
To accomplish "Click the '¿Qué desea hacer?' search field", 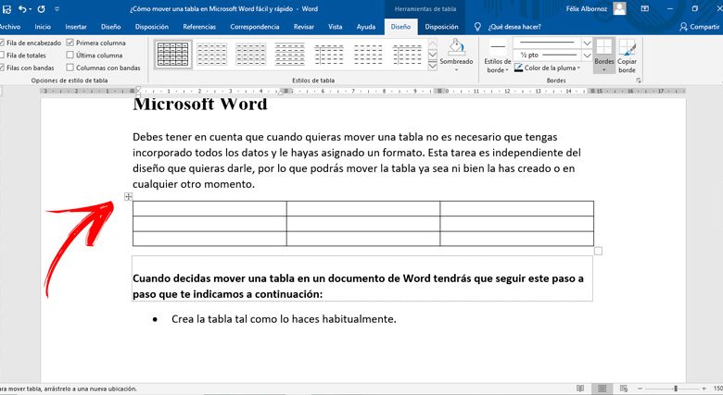I will (x=514, y=27).
